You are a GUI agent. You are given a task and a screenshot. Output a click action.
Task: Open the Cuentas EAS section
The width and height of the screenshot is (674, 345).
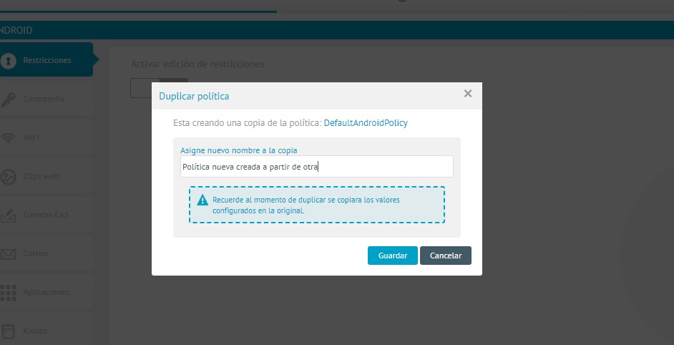click(47, 215)
